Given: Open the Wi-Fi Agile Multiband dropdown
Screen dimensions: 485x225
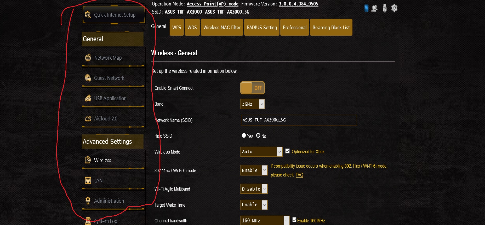Looking at the screenshot, I should coord(254,189).
